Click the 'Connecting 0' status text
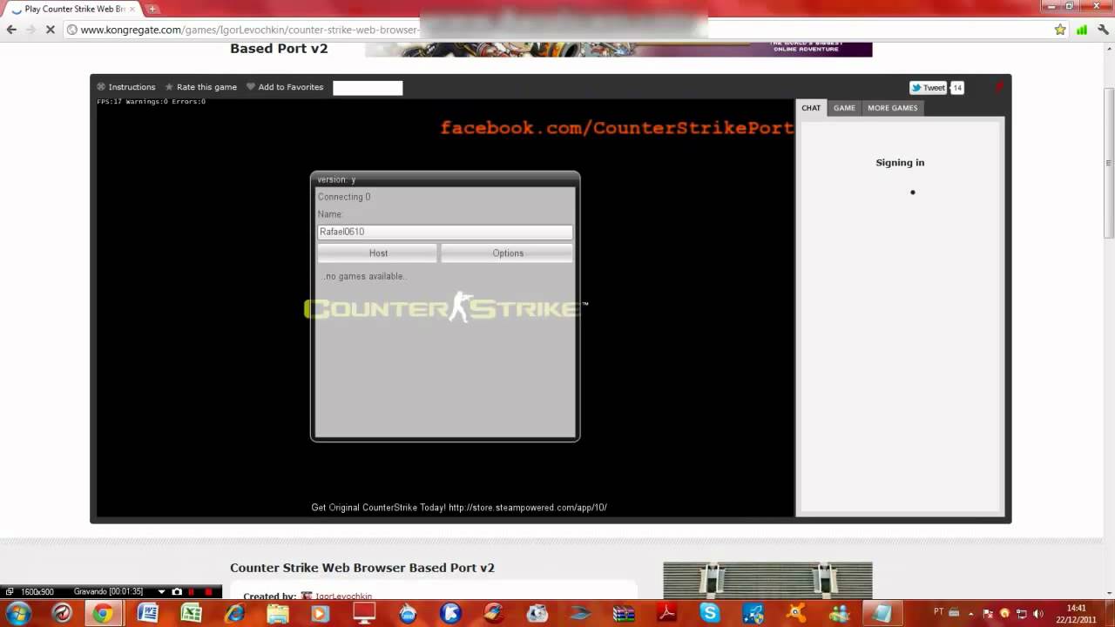1115x627 pixels. pyautogui.click(x=344, y=197)
